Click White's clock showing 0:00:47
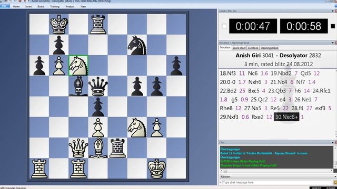The image size is (337, 189). [253, 26]
